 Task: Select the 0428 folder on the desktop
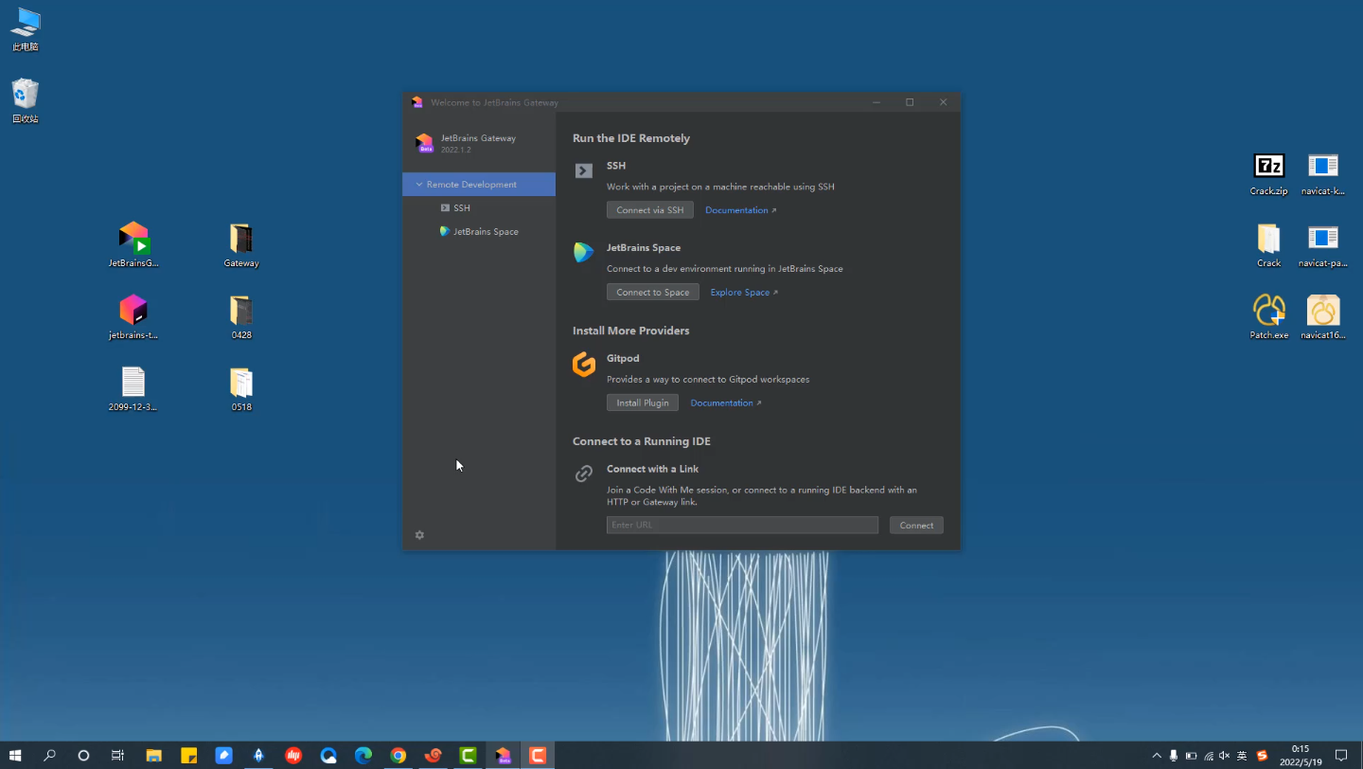coord(241,316)
